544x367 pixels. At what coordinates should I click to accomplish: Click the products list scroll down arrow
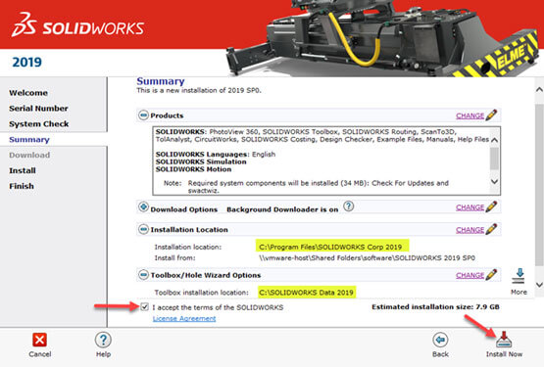pyautogui.click(x=494, y=181)
